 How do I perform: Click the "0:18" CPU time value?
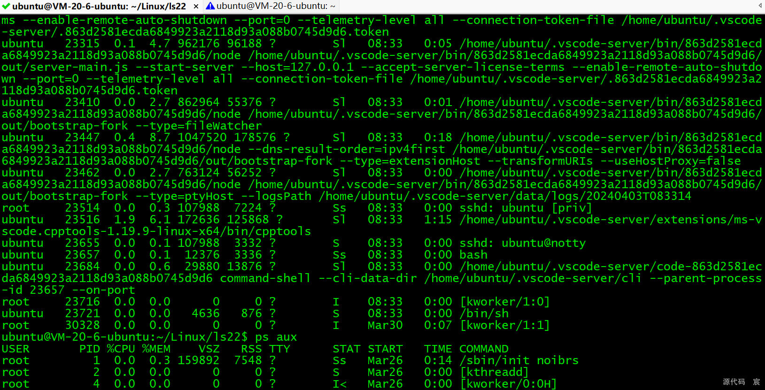coord(438,138)
